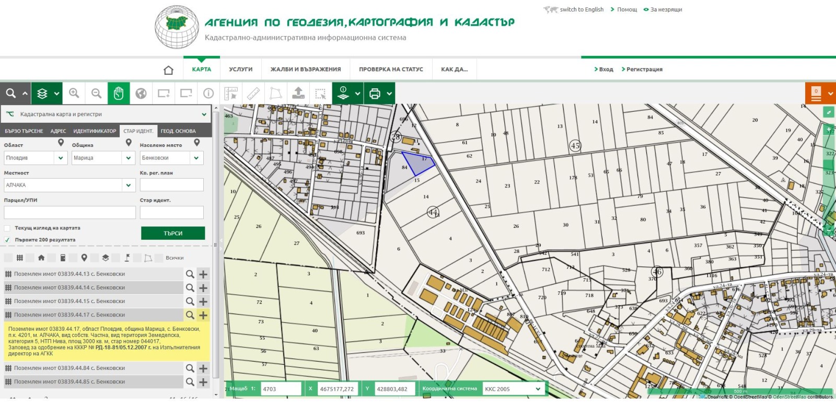Click the Регистрация link

pos(644,69)
